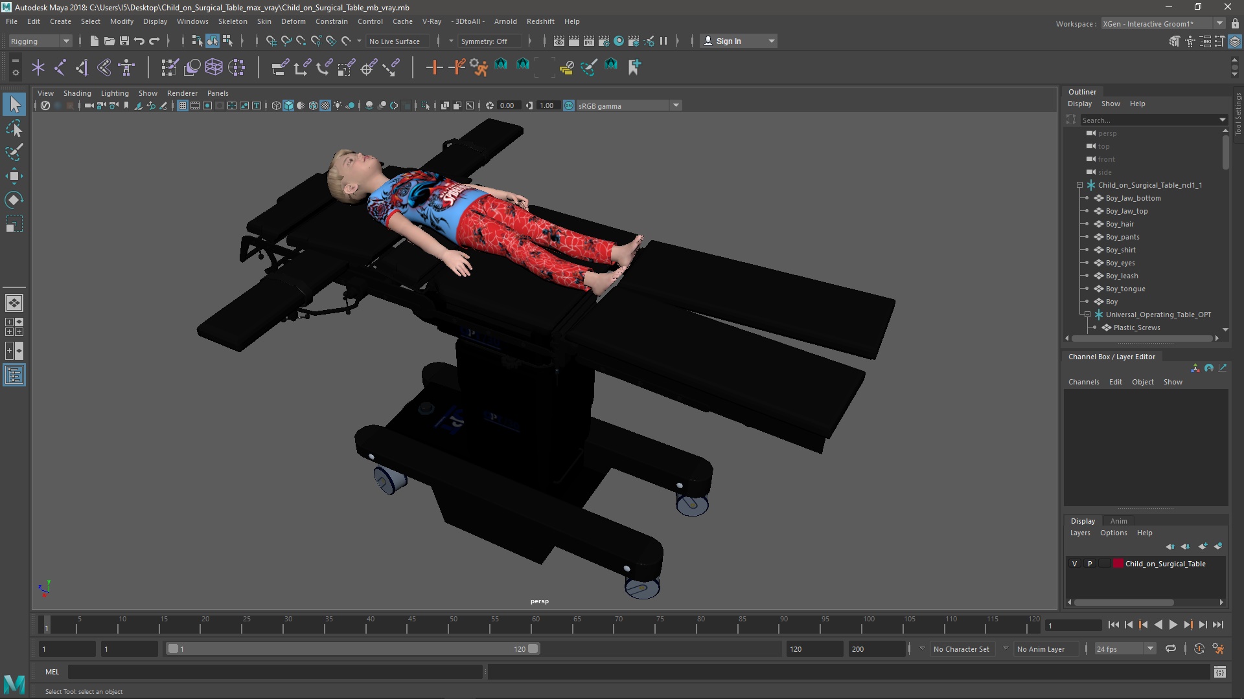Click the Save Scene icon
Viewport: 1244px width, 699px height.
124,41
